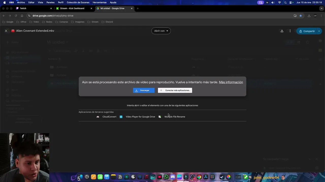Open the Apple menu
Screen dimensions: 325x182
pyautogui.click(x=4, y=3)
